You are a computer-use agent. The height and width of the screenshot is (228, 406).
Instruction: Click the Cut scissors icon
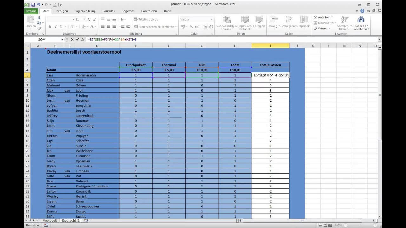tap(39, 18)
